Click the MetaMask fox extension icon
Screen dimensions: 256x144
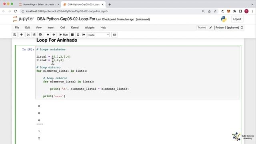228,11
